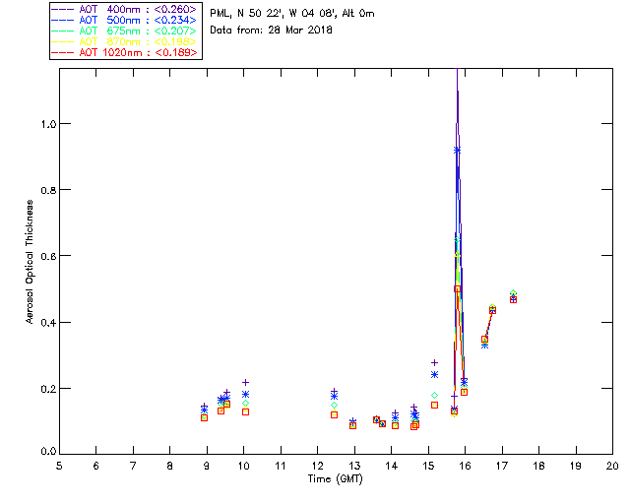Image resolution: width=630 pixels, height=504 pixels.
Task: Click the AOT 400nm legend entry
Action: pos(124,9)
